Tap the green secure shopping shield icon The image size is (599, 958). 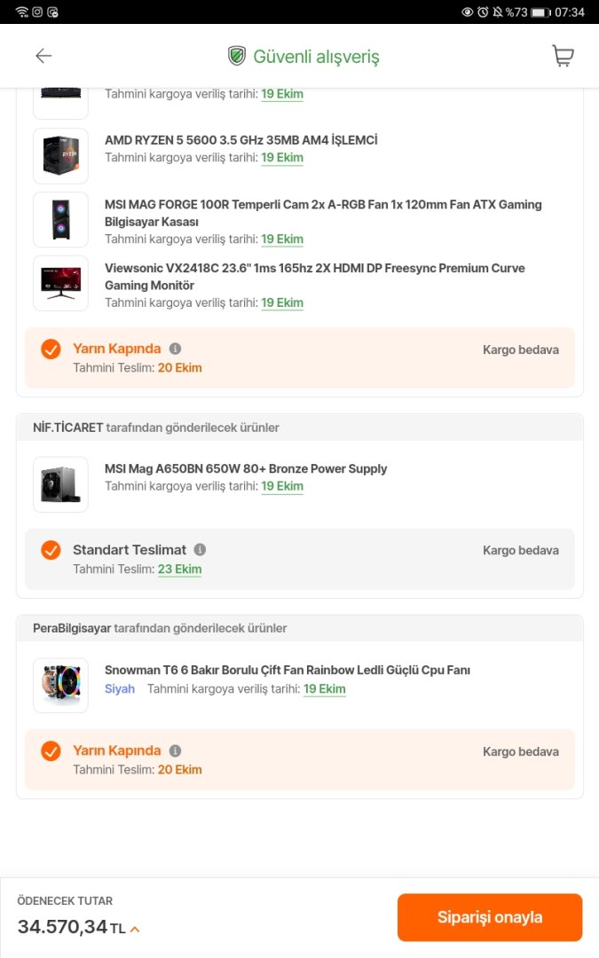(x=236, y=57)
